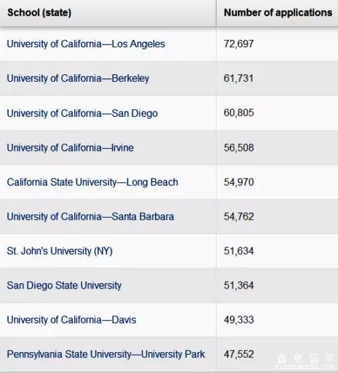Open San Diego State University link
This screenshot has width=338, height=373.
[64, 285]
